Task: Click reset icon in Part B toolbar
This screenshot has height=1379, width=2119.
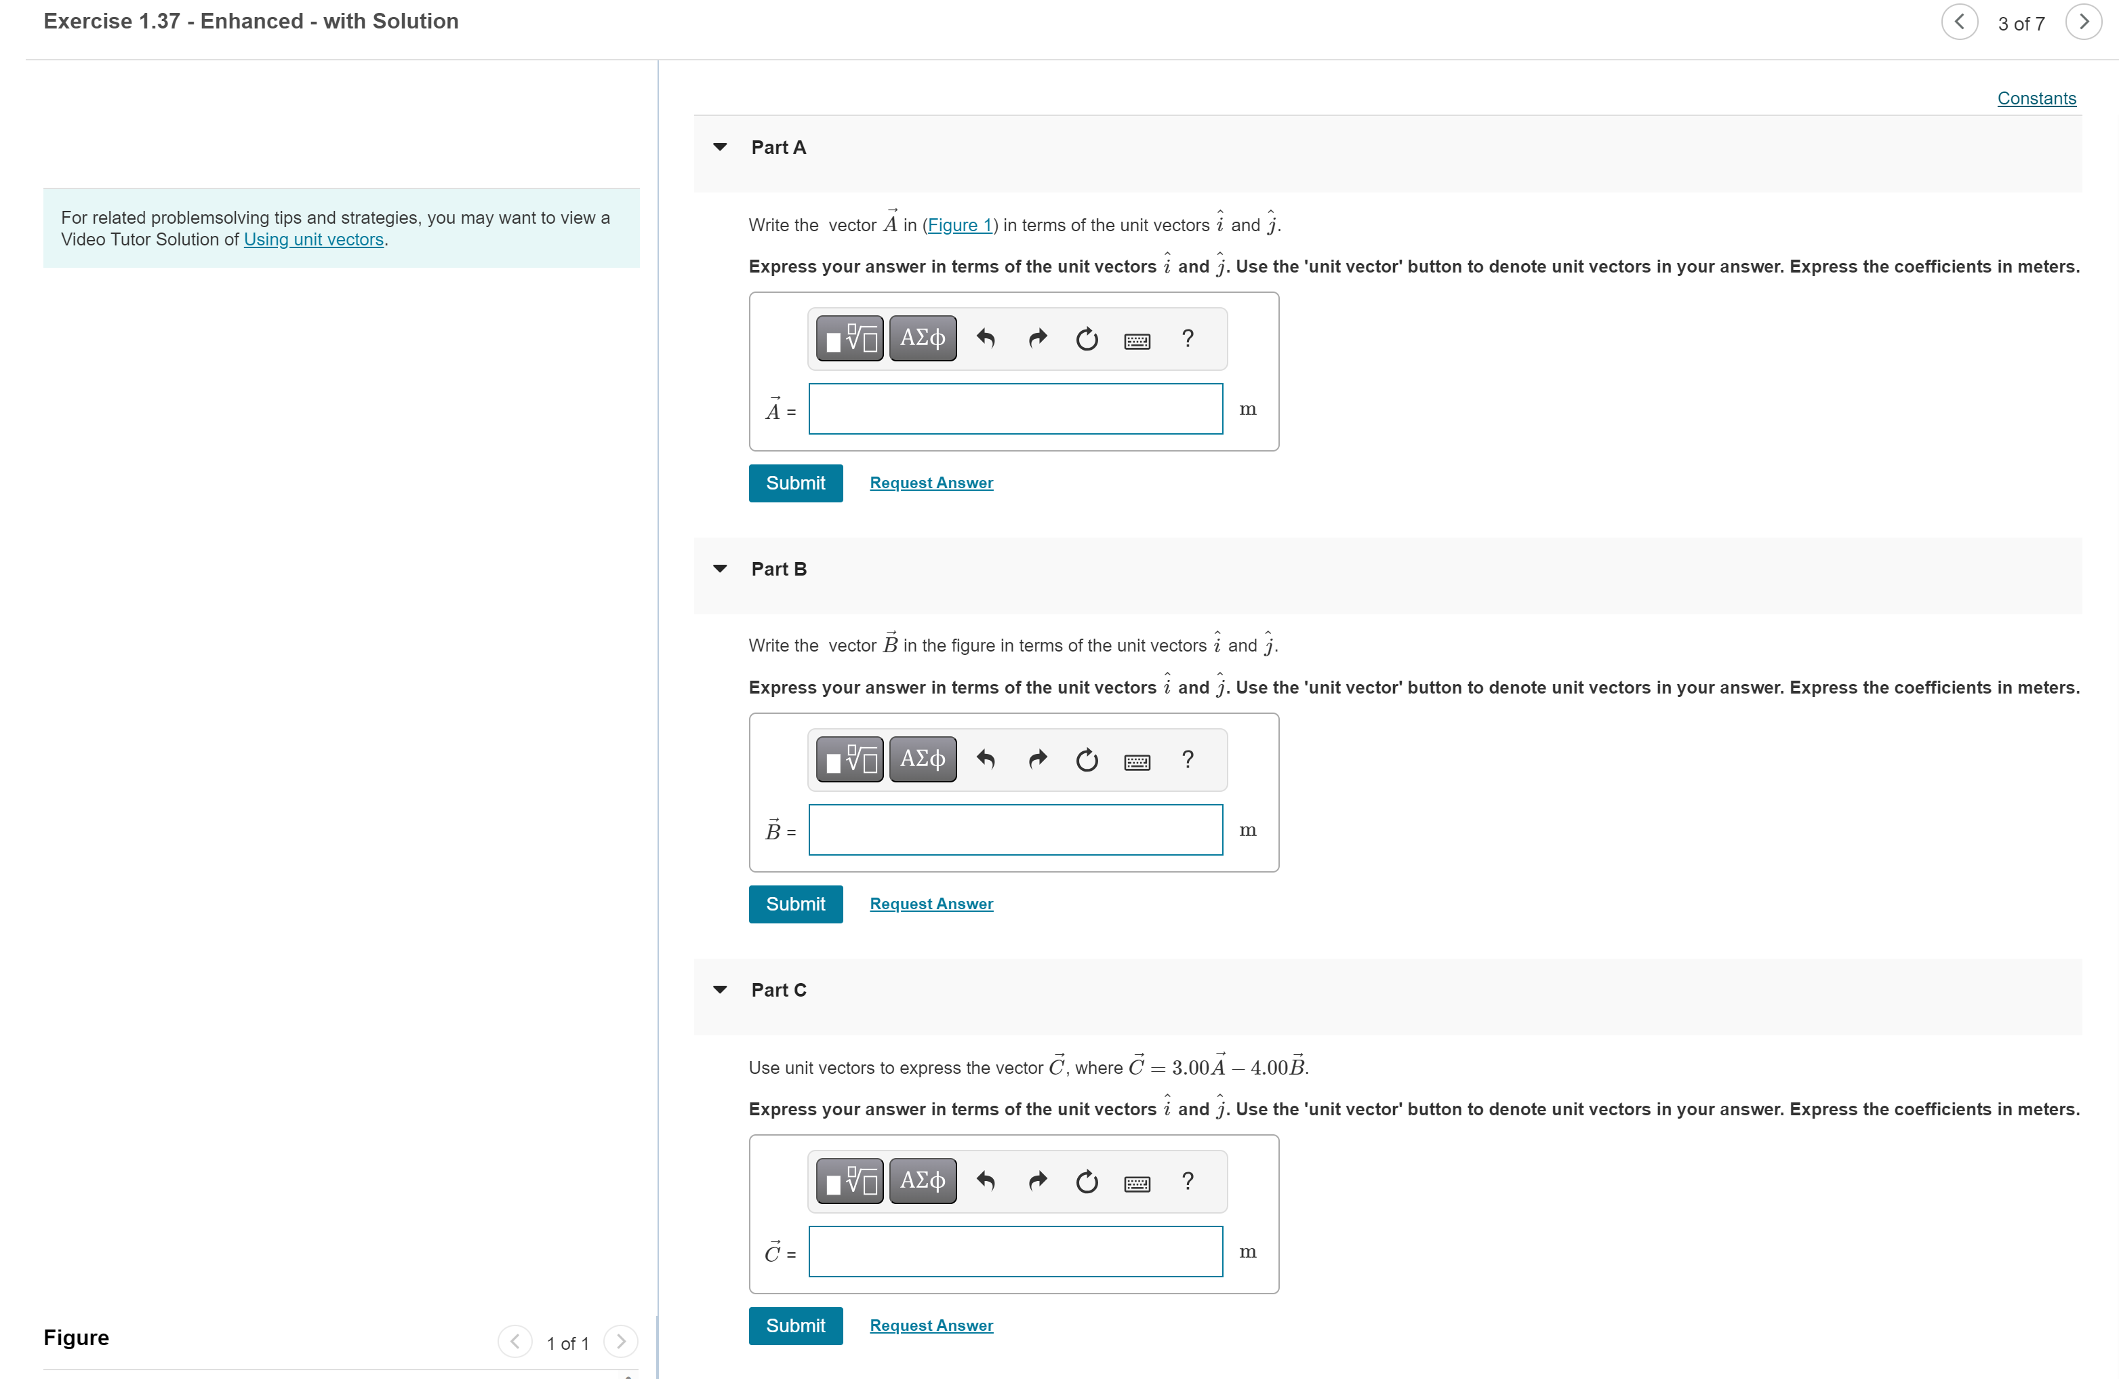Action: point(1086,759)
